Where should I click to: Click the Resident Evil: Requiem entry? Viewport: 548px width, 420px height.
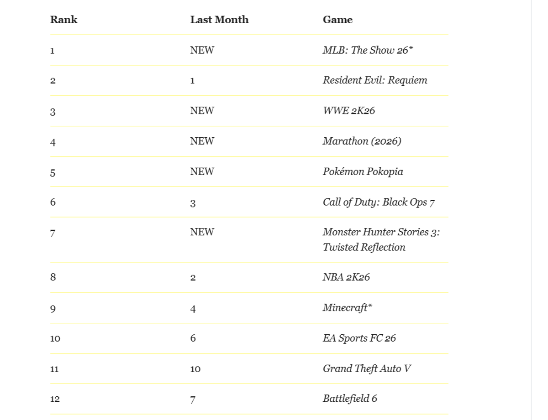[x=374, y=80]
